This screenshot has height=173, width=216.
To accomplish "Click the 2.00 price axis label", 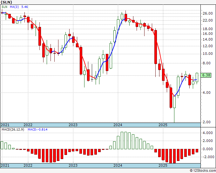I will click(207, 122).
